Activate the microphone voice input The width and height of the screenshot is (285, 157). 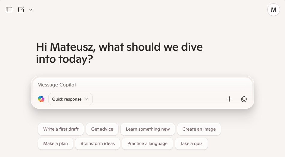pyautogui.click(x=244, y=99)
